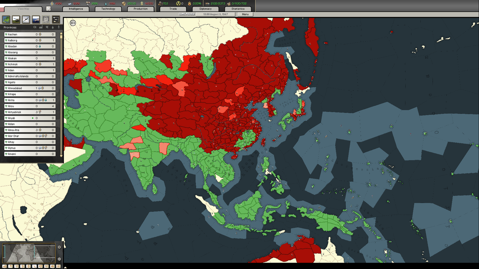This screenshot has height=269, width=479.
Task: Sort provinces by the first column header
Action: [35, 27]
